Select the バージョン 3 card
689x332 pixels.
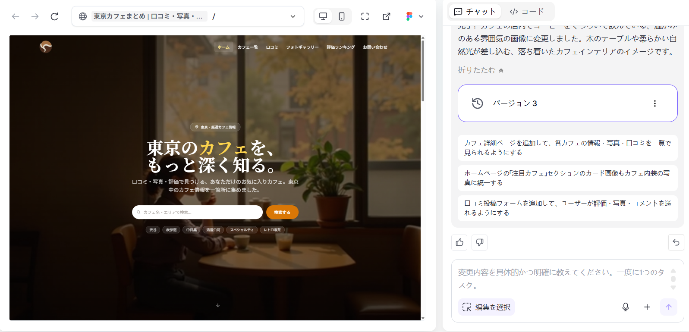(567, 103)
